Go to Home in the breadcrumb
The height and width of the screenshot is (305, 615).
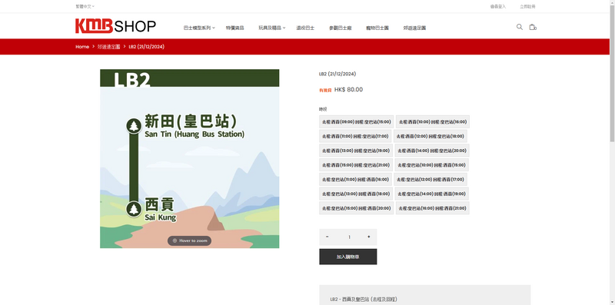coord(82,47)
